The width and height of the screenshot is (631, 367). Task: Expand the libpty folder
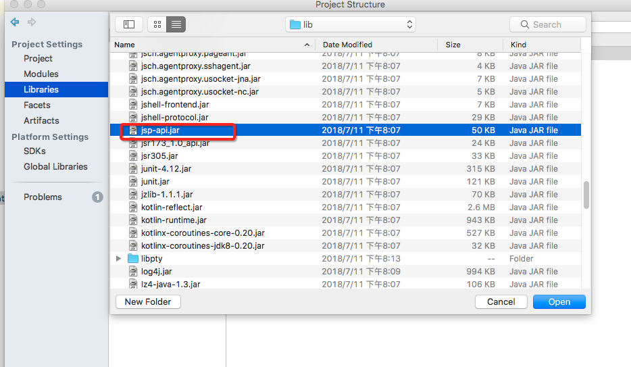pos(119,259)
